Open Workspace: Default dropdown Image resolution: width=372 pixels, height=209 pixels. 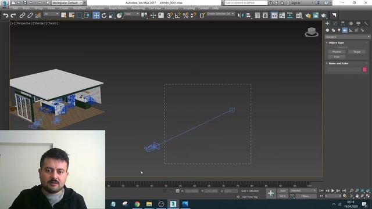67,3
